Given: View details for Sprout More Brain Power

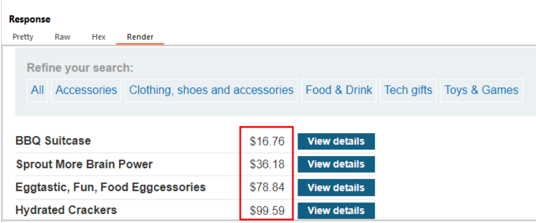Looking at the screenshot, I should 336,164.
